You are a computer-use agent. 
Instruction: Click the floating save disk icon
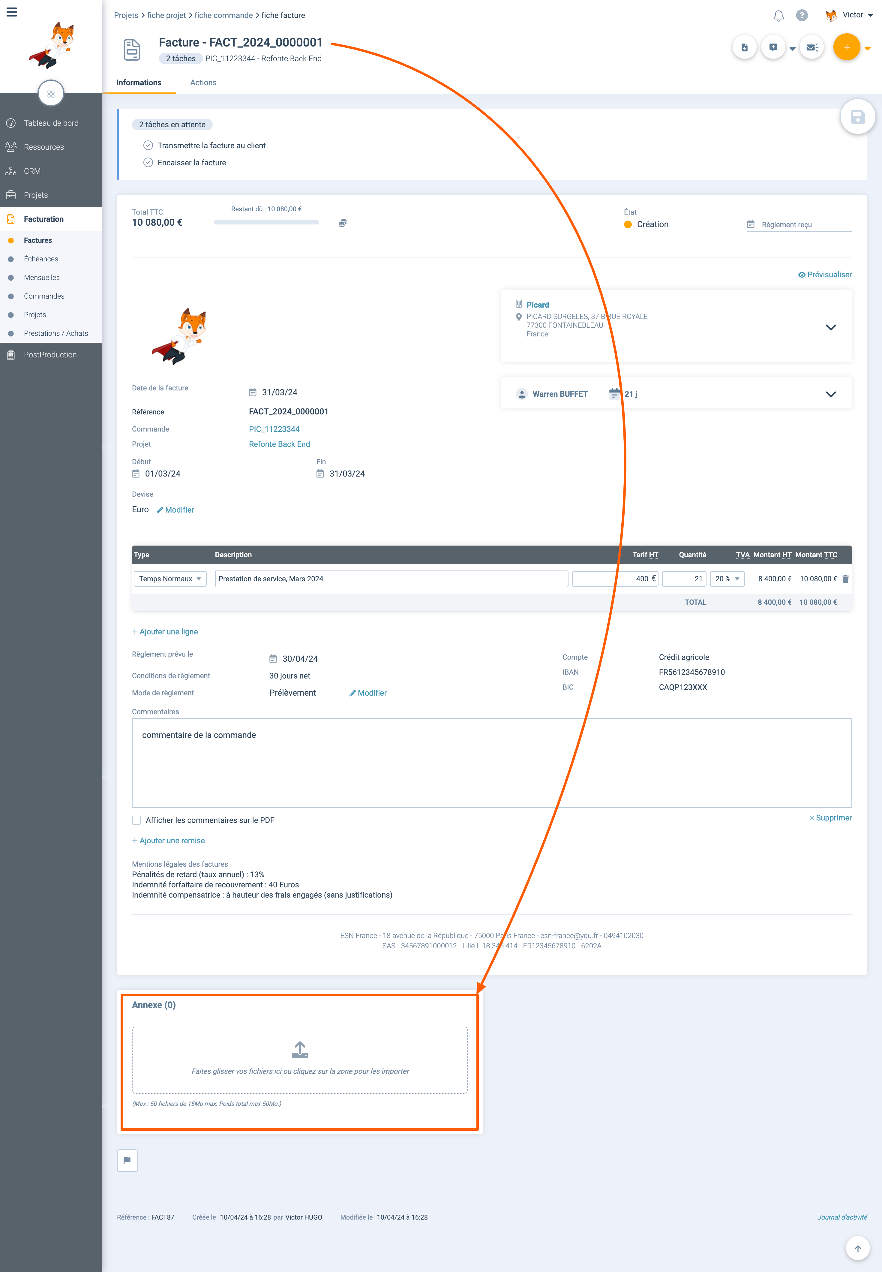857,117
